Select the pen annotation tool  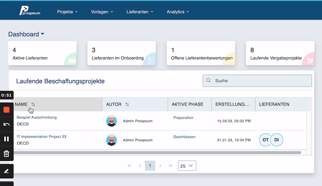pyautogui.click(x=6, y=171)
